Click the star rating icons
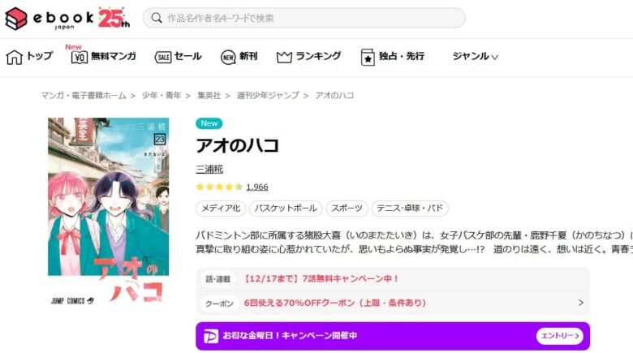Viewport: 633px width, 353px height. pos(219,187)
